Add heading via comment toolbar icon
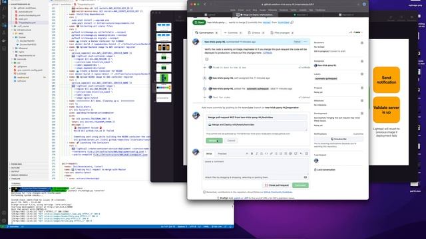 tap(247, 153)
